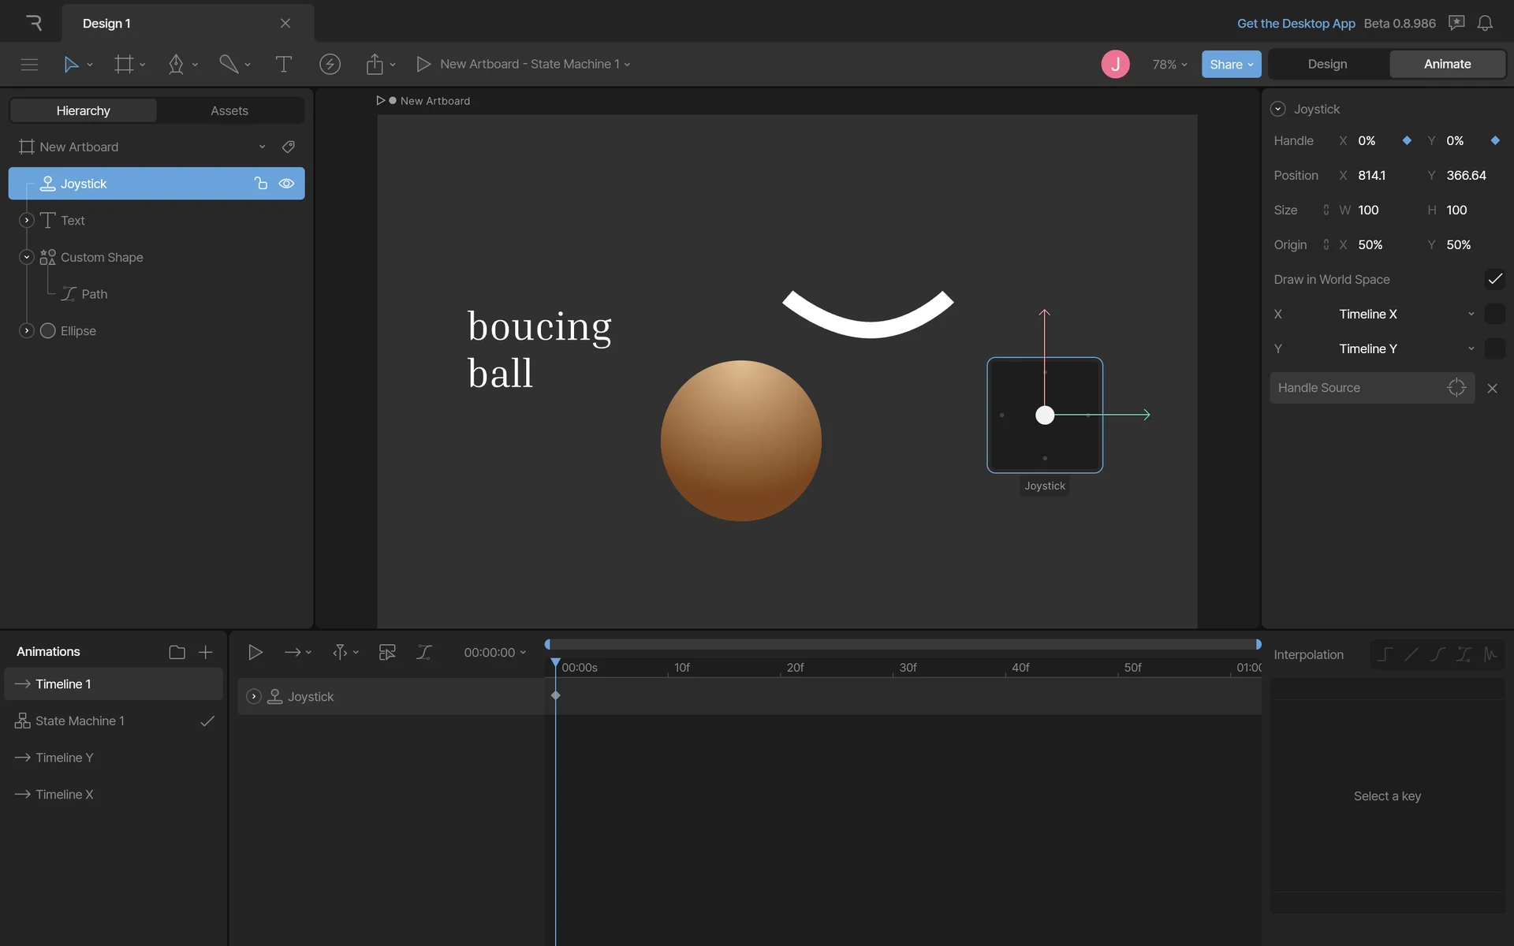Switch to the Assets tab

pos(229,110)
